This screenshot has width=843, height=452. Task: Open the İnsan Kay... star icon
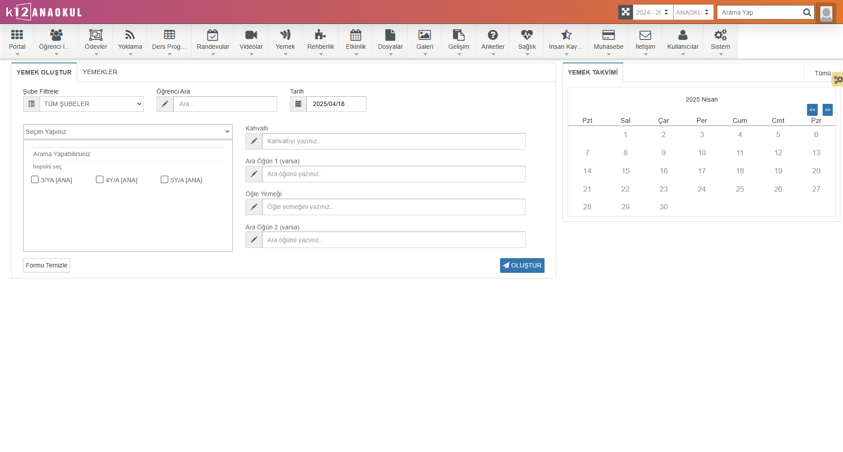pyautogui.click(x=566, y=35)
